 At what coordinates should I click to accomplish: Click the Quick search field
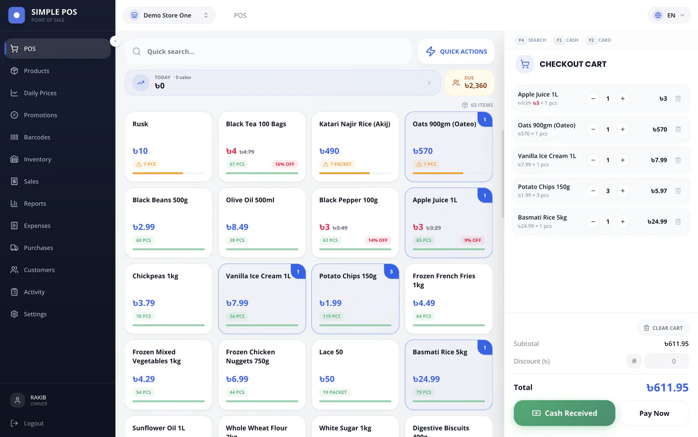[268, 52]
